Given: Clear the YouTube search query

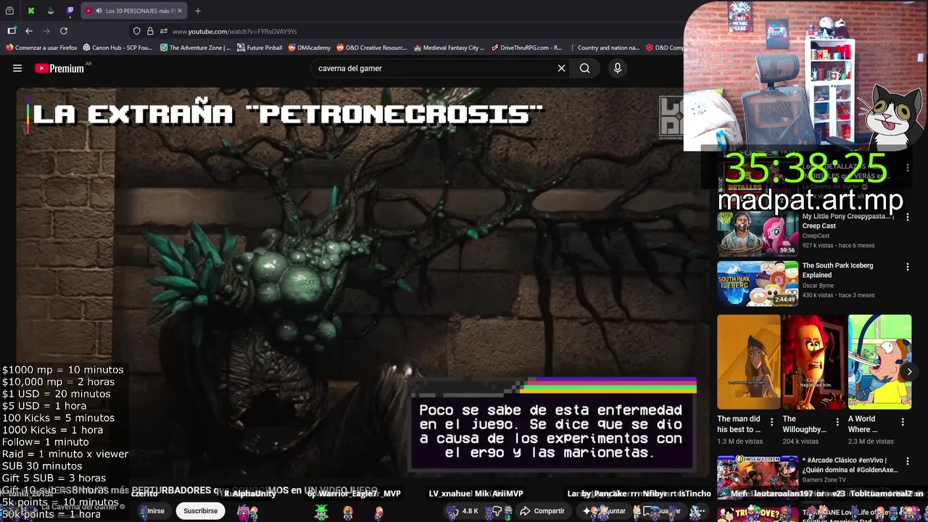Looking at the screenshot, I should pos(561,68).
